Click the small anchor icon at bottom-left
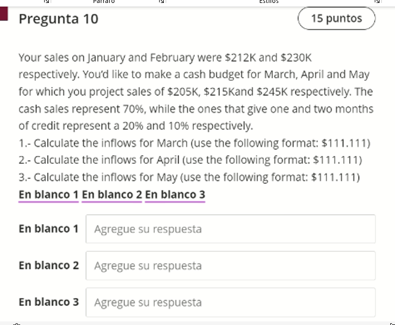Screen dimensions: 395x325 coord(15,323)
